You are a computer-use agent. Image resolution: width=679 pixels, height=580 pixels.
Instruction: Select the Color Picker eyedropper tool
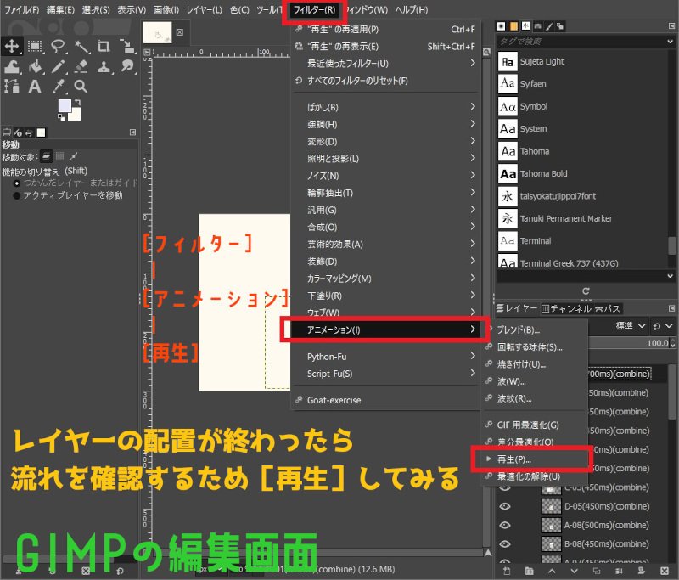coord(59,87)
